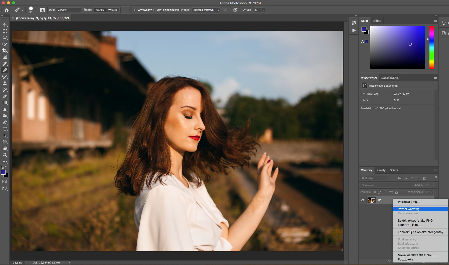Toggle ignore adjustment layers icon in options bar
The image size is (449, 265).
tap(225, 10)
